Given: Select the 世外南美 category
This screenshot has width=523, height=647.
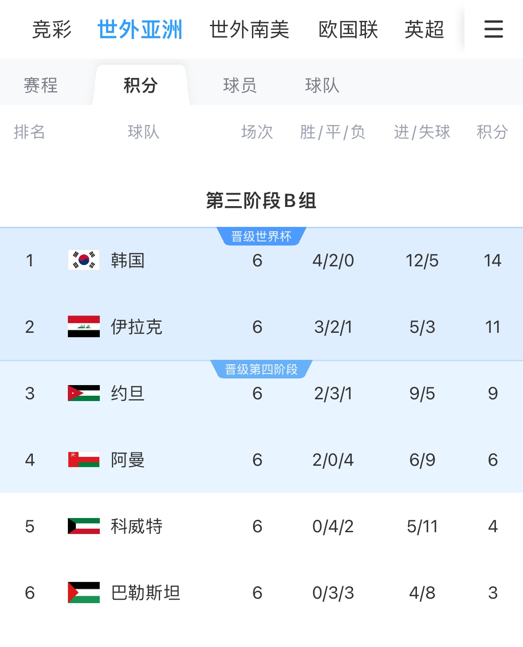Looking at the screenshot, I should click(x=249, y=30).
